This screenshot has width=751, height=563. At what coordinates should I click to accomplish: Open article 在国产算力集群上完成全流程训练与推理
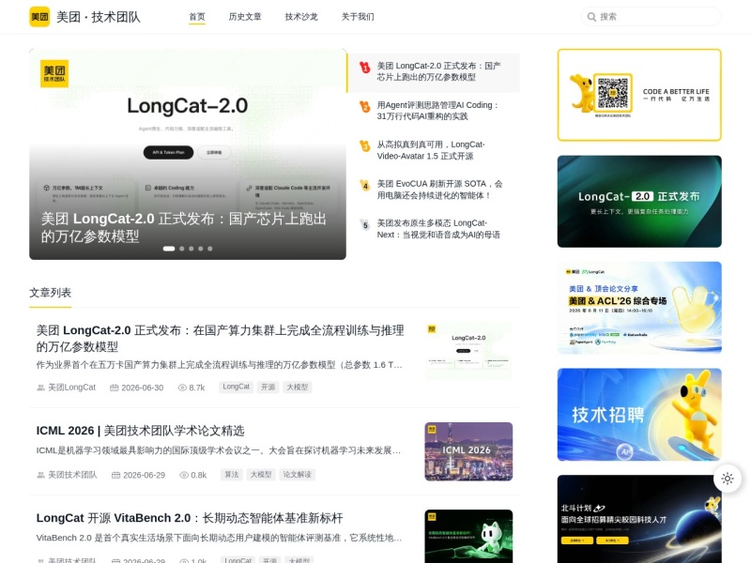coord(221,339)
